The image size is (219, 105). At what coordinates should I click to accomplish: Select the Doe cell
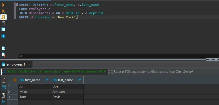click(67, 86)
